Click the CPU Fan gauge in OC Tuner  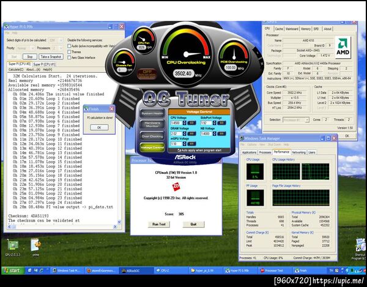[144, 40]
